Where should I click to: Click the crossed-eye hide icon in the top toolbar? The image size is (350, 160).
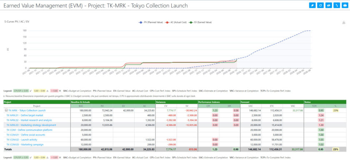point(328,5)
